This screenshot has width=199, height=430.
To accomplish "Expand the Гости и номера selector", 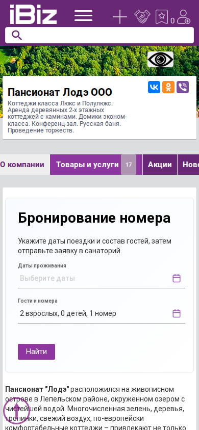I will tap(101, 313).
